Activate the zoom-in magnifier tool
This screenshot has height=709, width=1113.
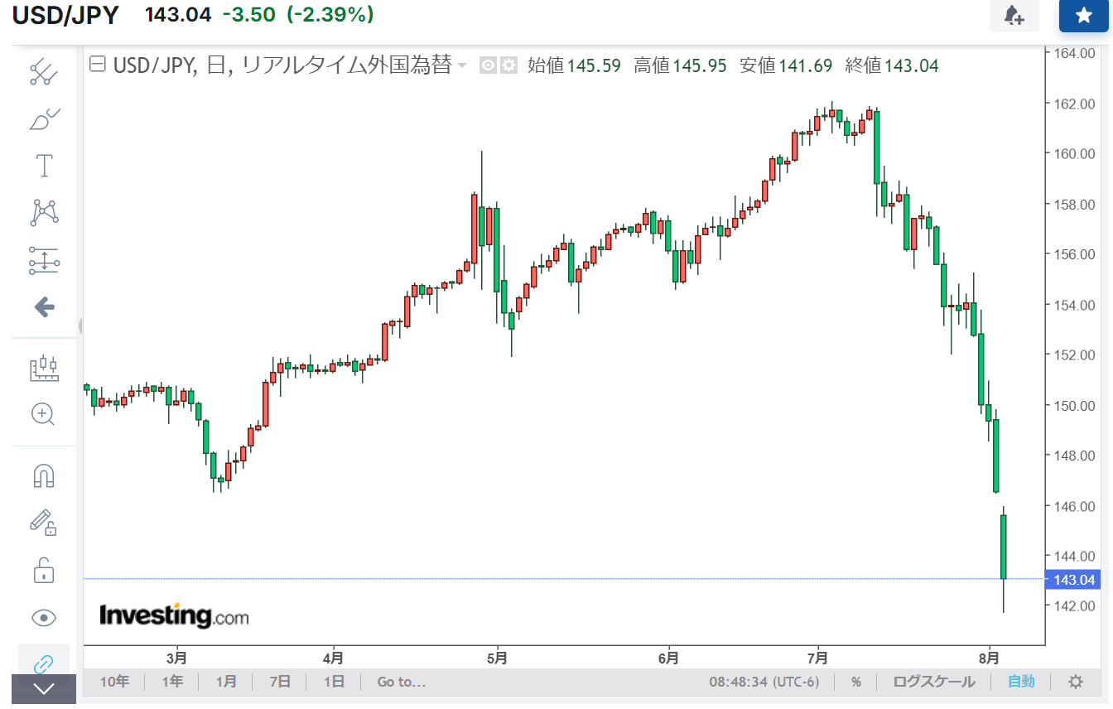pyautogui.click(x=43, y=414)
